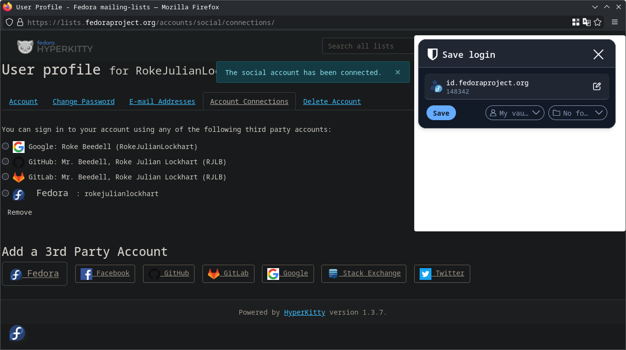Close the Save login popup
This screenshot has height=350, width=626.
click(598, 54)
